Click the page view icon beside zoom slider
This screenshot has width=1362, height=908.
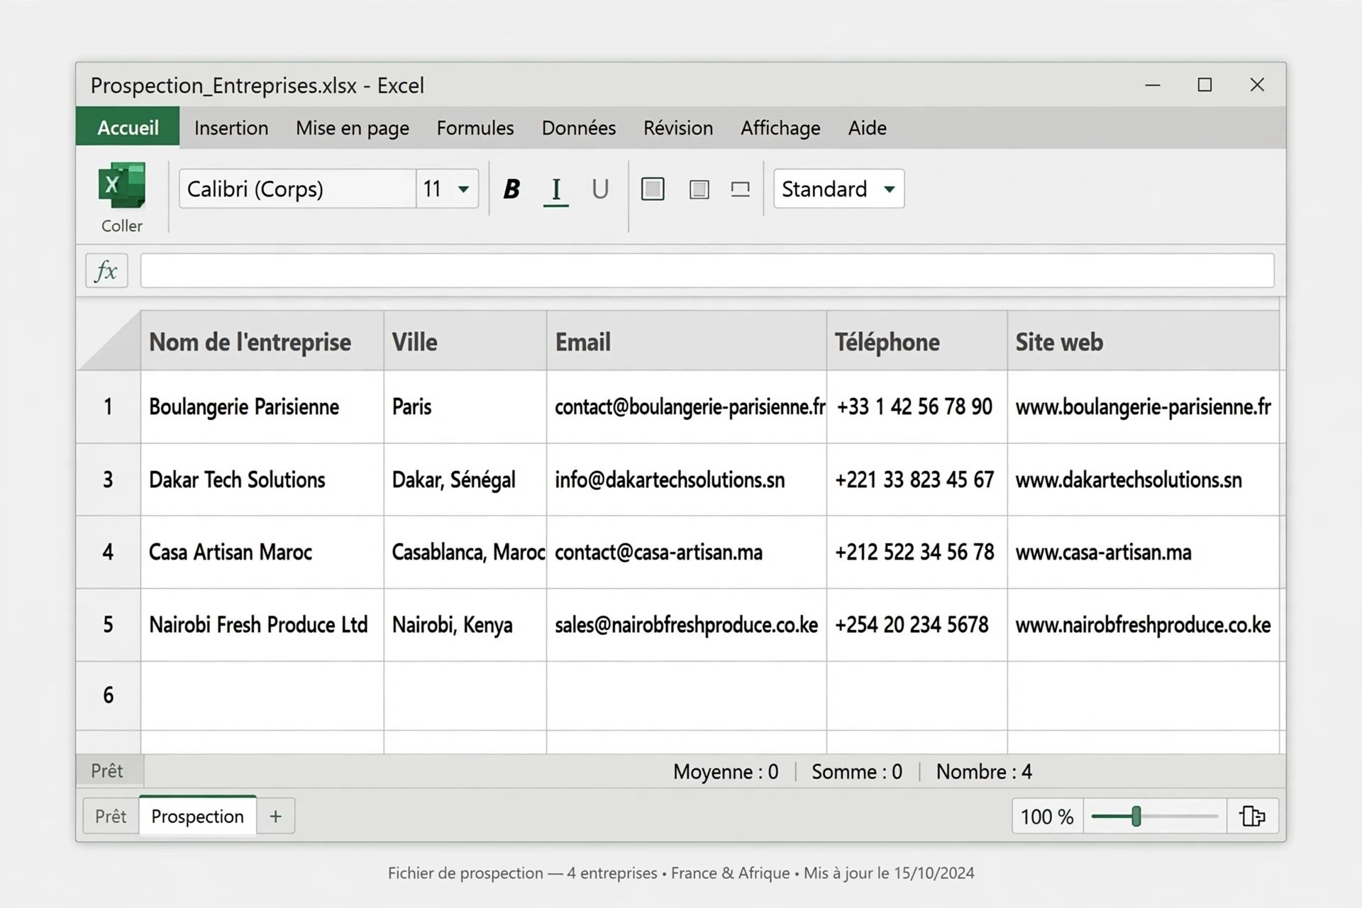pos(1252,816)
